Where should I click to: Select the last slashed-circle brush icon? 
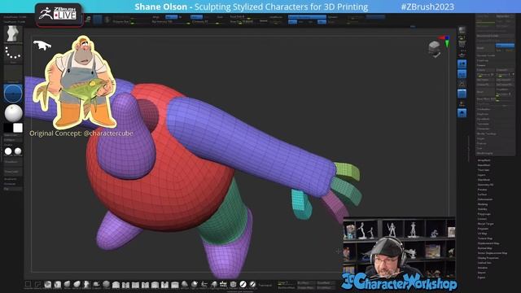pos(253,284)
